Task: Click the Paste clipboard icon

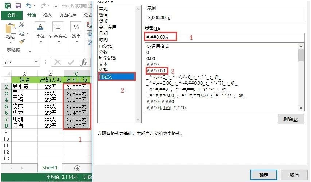Action: [10, 28]
